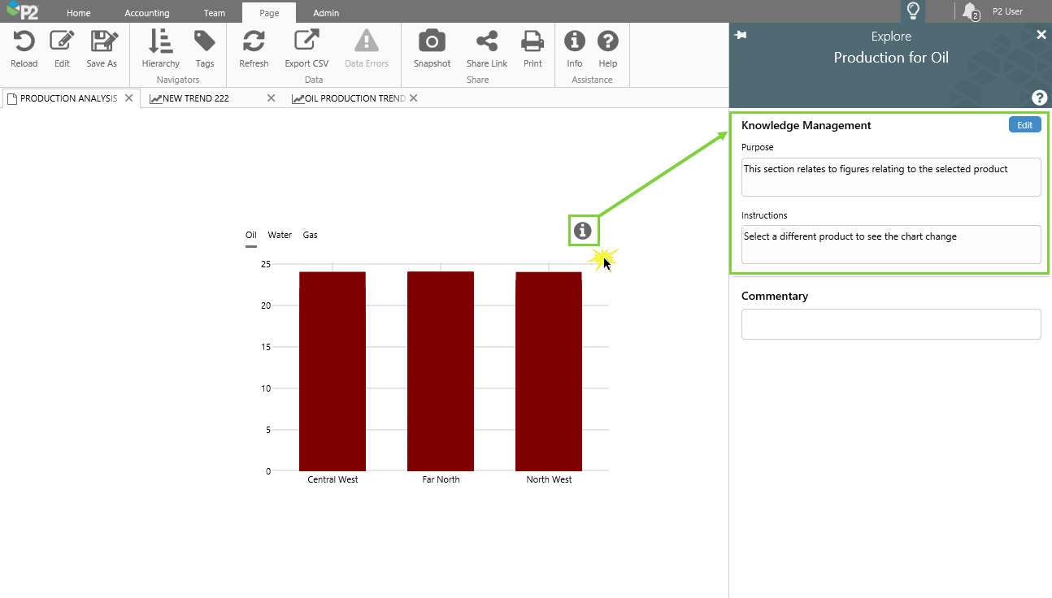1052x598 pixels.
Task: Open the P2 User account menu
Action: pyautogui.click(x=1007, y=11)
